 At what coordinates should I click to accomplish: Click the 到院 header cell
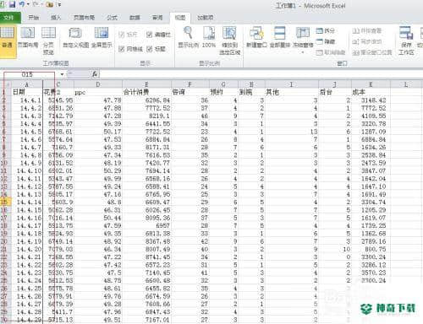pyautogui.click(x=251, y=92)
